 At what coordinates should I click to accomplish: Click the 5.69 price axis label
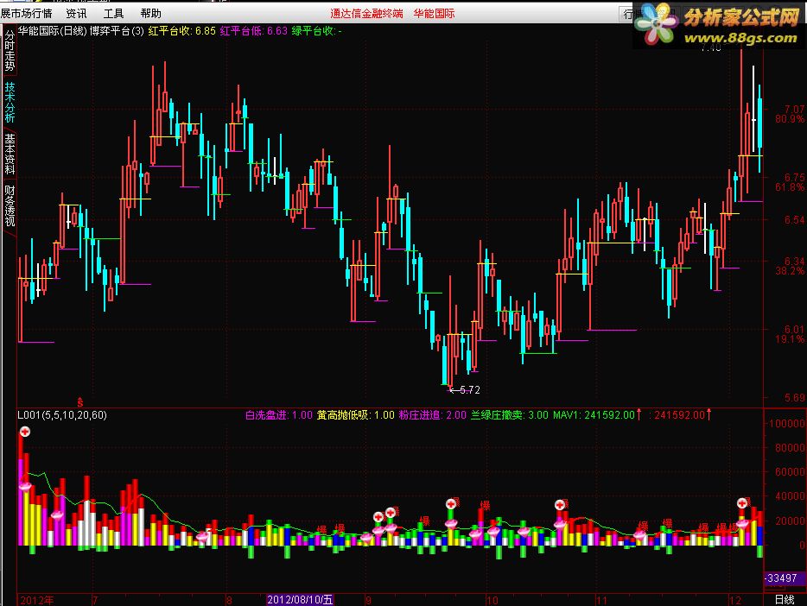[794, 398]
